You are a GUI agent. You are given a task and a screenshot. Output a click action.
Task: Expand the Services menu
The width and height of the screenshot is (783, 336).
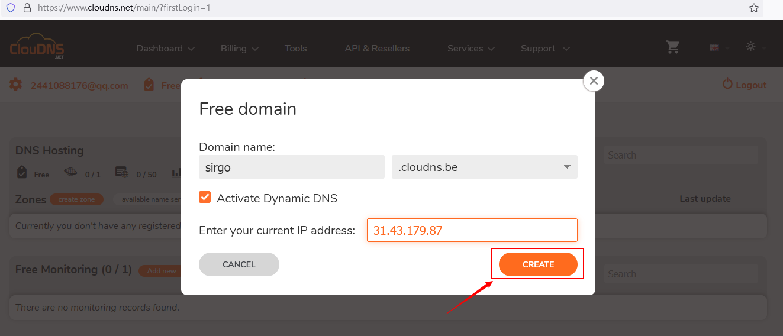coord(471,49)
